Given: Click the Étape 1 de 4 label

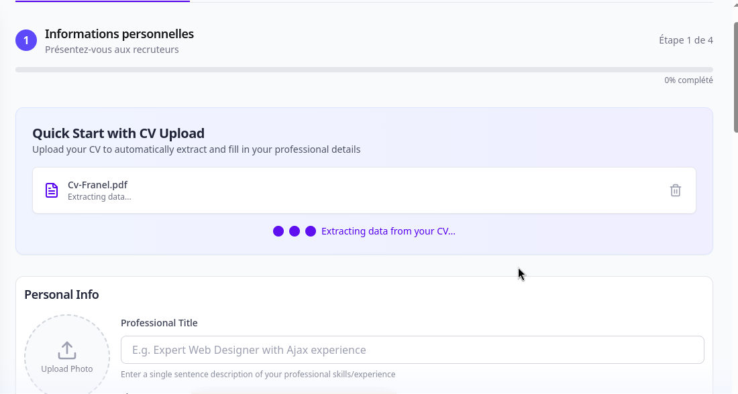Looking at the screenshot, I should coord(686,40).
